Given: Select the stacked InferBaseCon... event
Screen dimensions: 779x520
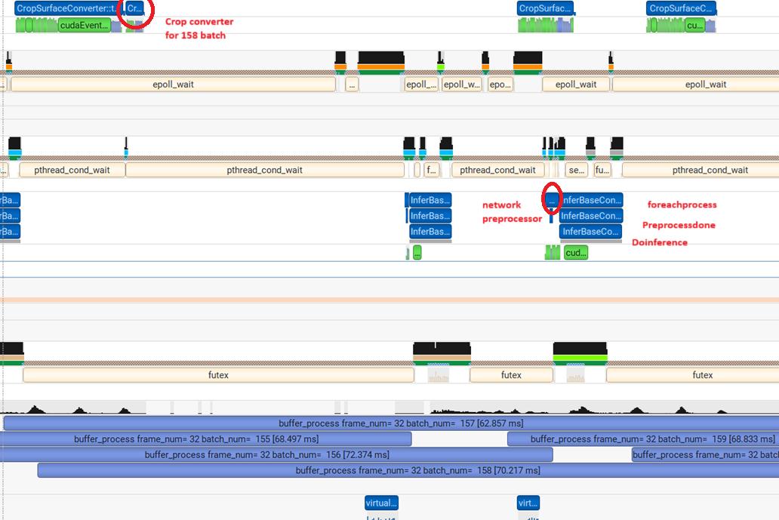Looking at the screenshot, I should coord(590,216).
